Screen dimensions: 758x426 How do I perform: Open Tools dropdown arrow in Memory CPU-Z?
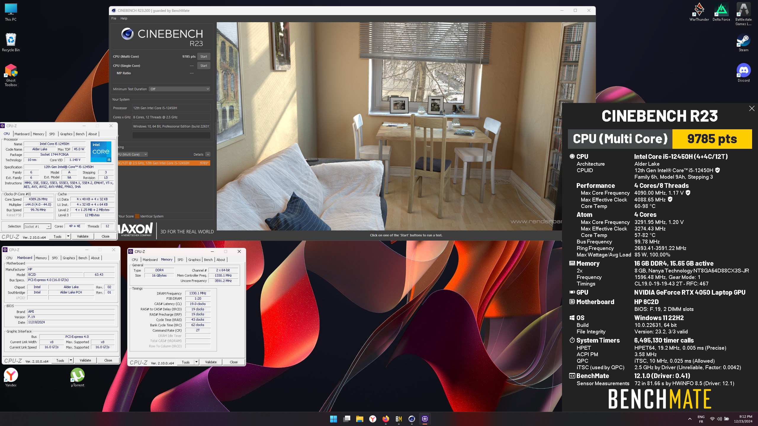(x=197, y=362)
